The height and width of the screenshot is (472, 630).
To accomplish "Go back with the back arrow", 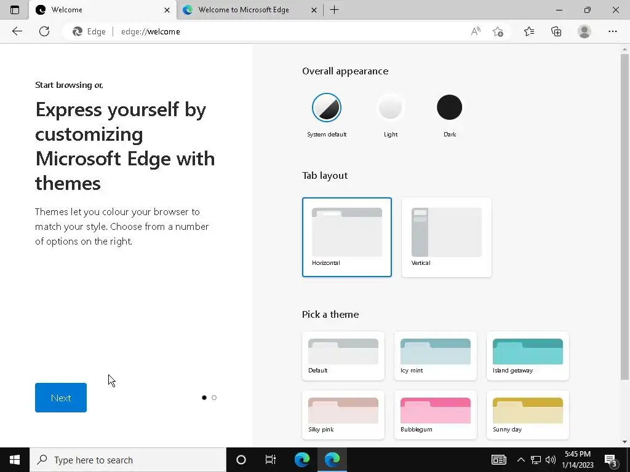I will tap(17, 31).
